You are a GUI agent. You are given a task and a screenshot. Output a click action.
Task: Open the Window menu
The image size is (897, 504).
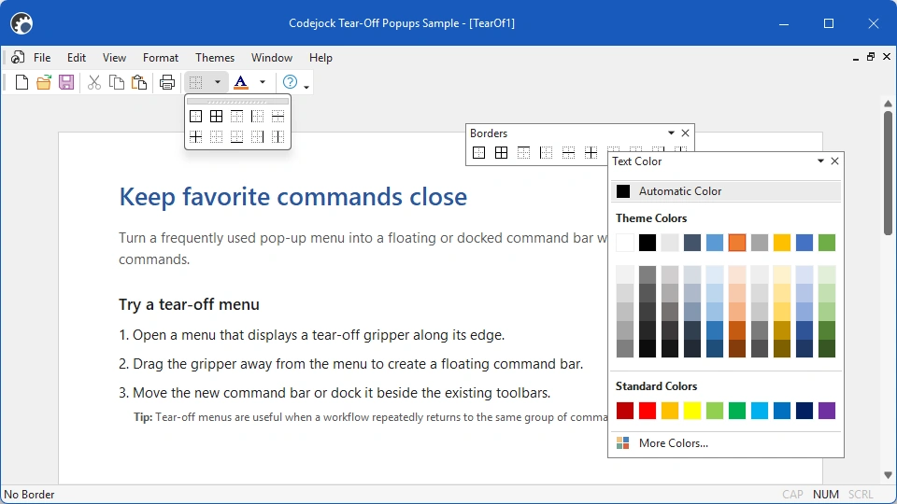pos(272,58)
